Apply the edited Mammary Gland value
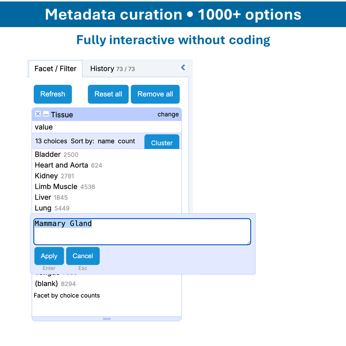This screenshot has height=346, width=346. click(x=49, y=256)
